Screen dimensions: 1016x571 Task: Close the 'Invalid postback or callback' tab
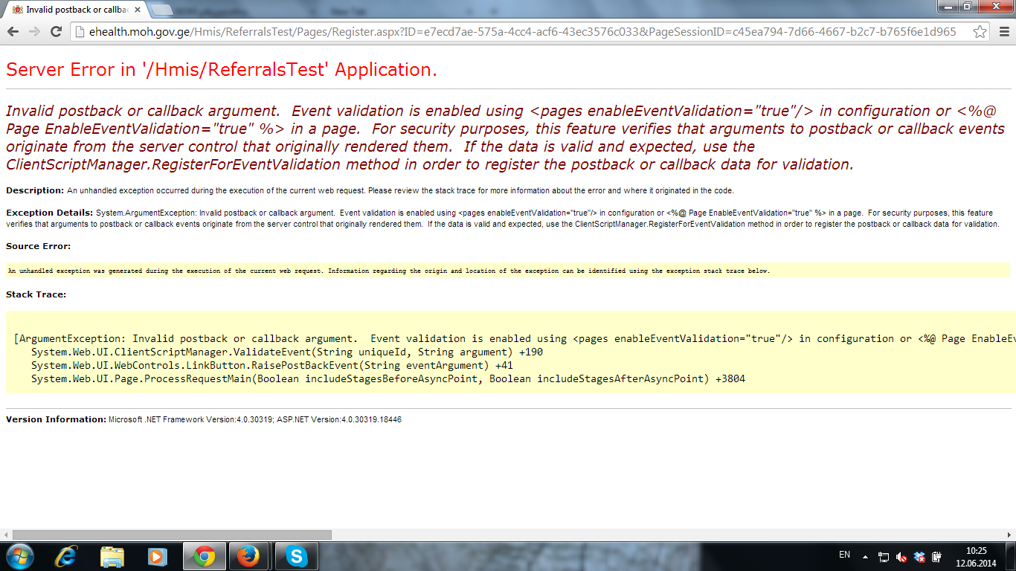(138, 10)
